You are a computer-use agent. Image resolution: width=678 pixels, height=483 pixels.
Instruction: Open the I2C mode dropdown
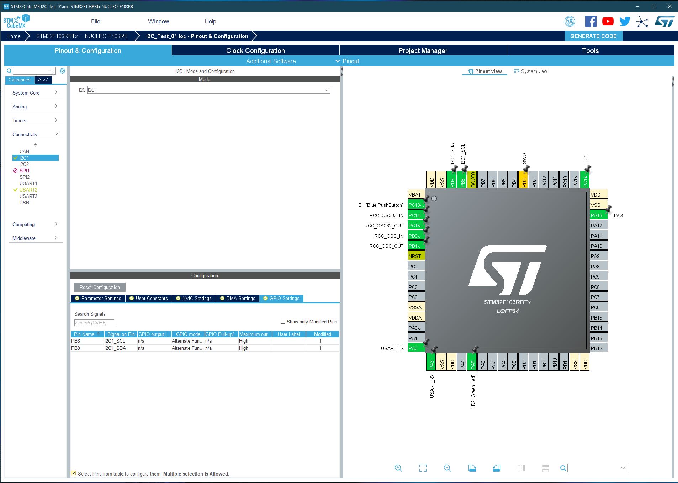tap(209, 90)
